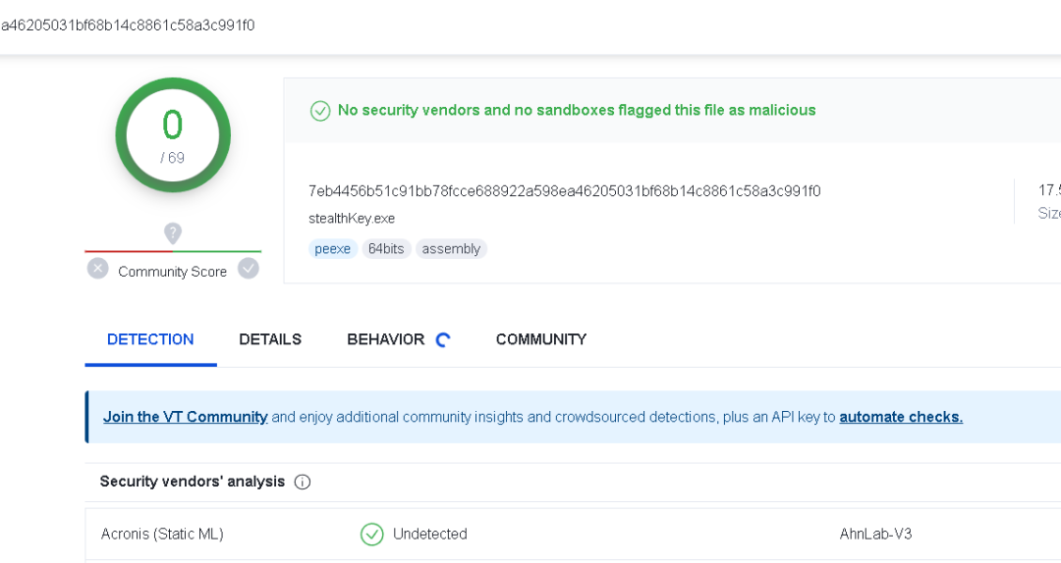This screenshot has height=563, width=1061.
Task: Click the stealthKey.exe file name
Action: click(352, 218)
